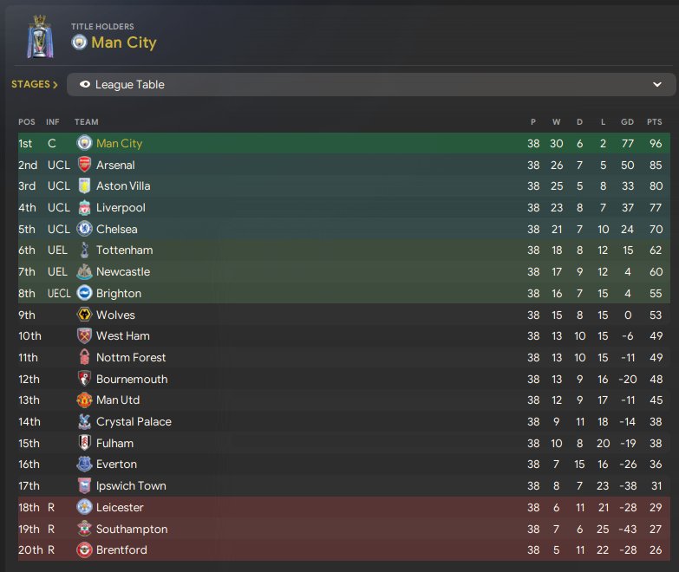Click the Premier League trophy icon

point(39,36)
